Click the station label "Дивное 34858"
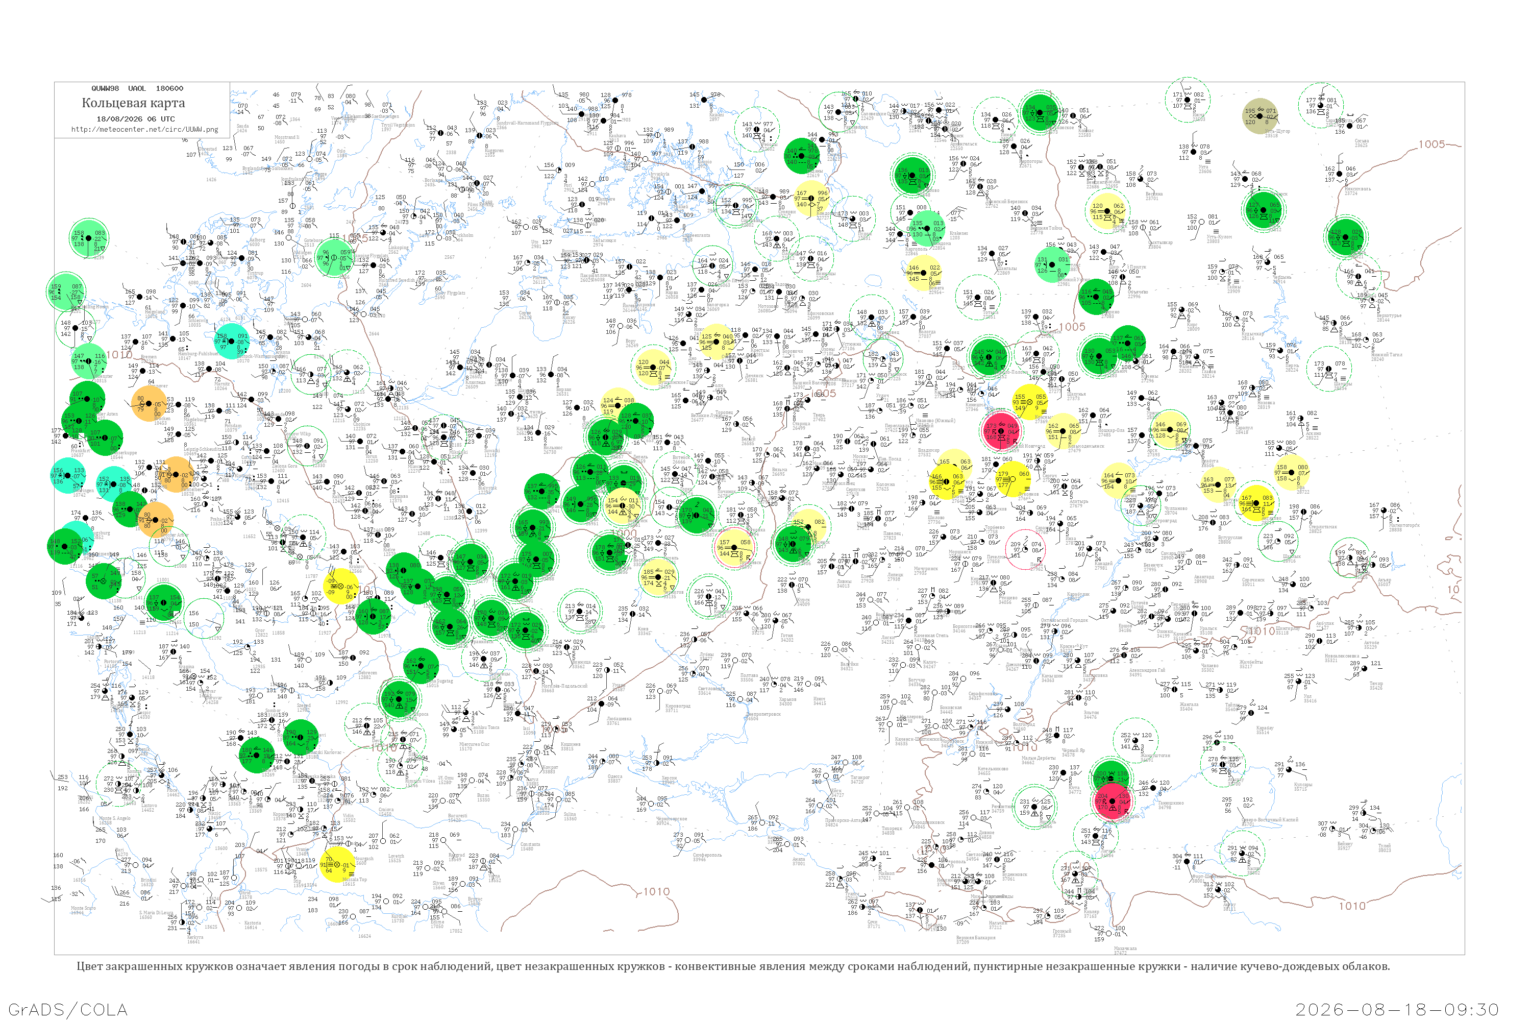This screenshot has width=1531, height=1021. (987, 834)
